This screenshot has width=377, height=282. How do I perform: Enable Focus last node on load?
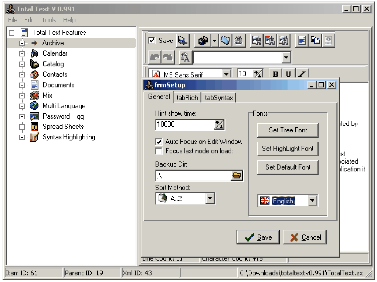tap(159, 151)
